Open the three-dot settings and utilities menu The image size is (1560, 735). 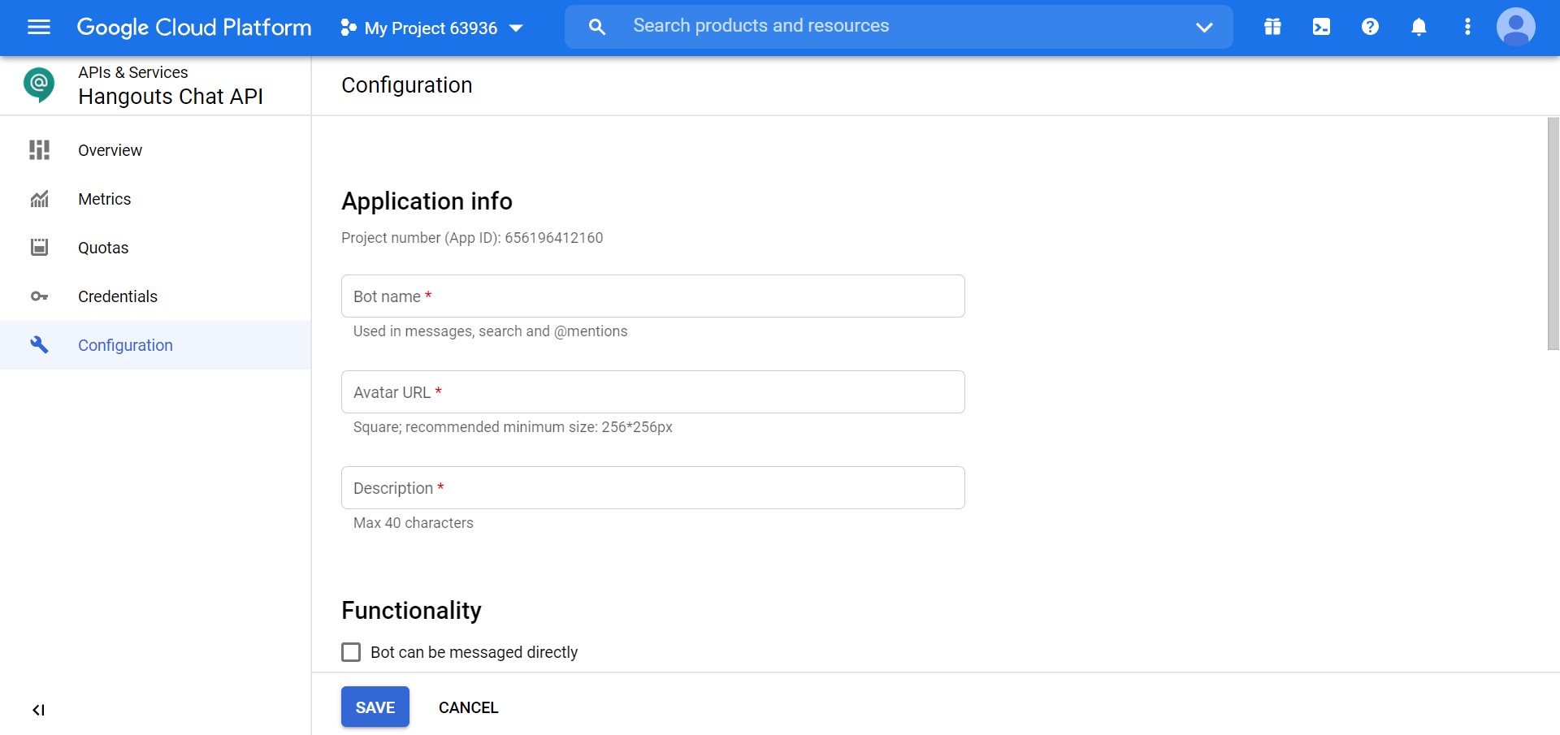point(1467,27)
